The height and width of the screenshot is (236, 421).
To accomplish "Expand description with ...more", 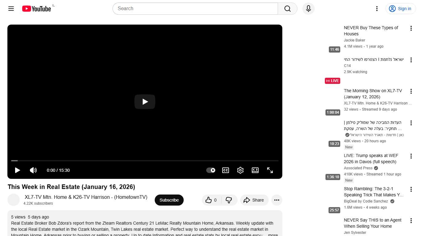I will tap(273, 235).
